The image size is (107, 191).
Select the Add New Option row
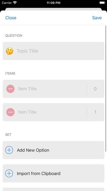(x=53, y=150)
